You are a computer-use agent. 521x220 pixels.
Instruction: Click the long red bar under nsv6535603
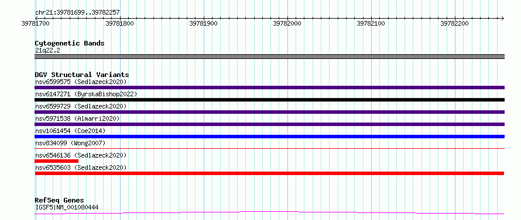coord(269,173)
